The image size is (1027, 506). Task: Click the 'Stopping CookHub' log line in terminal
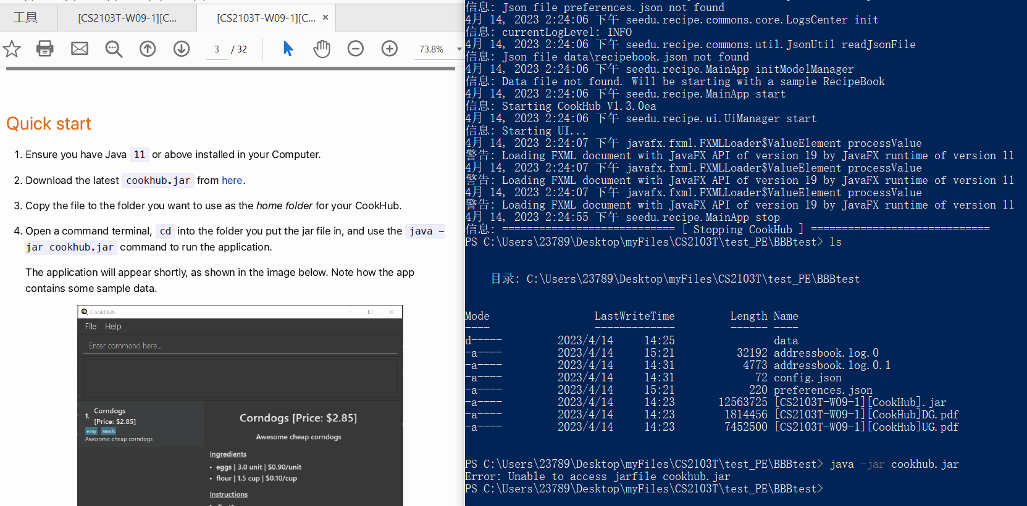point(727,230)
